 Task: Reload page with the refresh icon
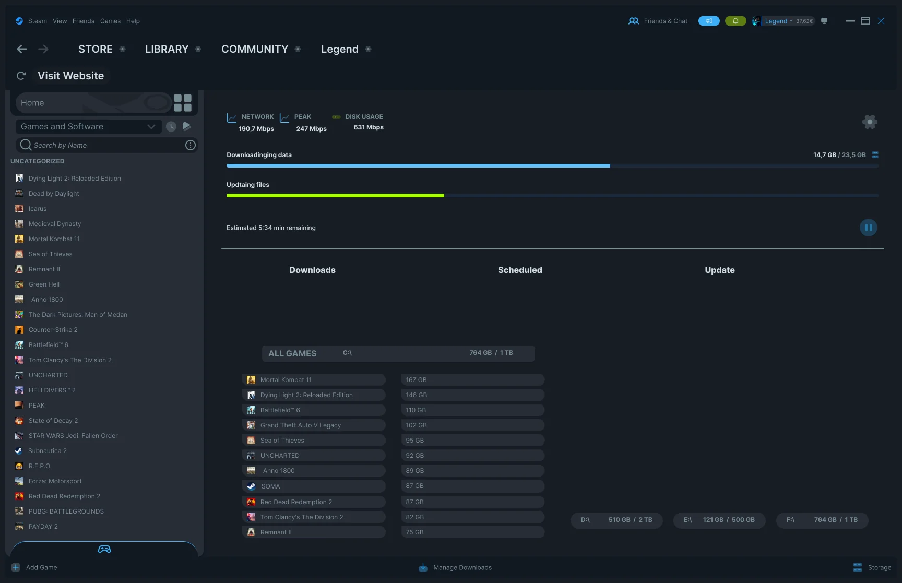click(21, 76)
